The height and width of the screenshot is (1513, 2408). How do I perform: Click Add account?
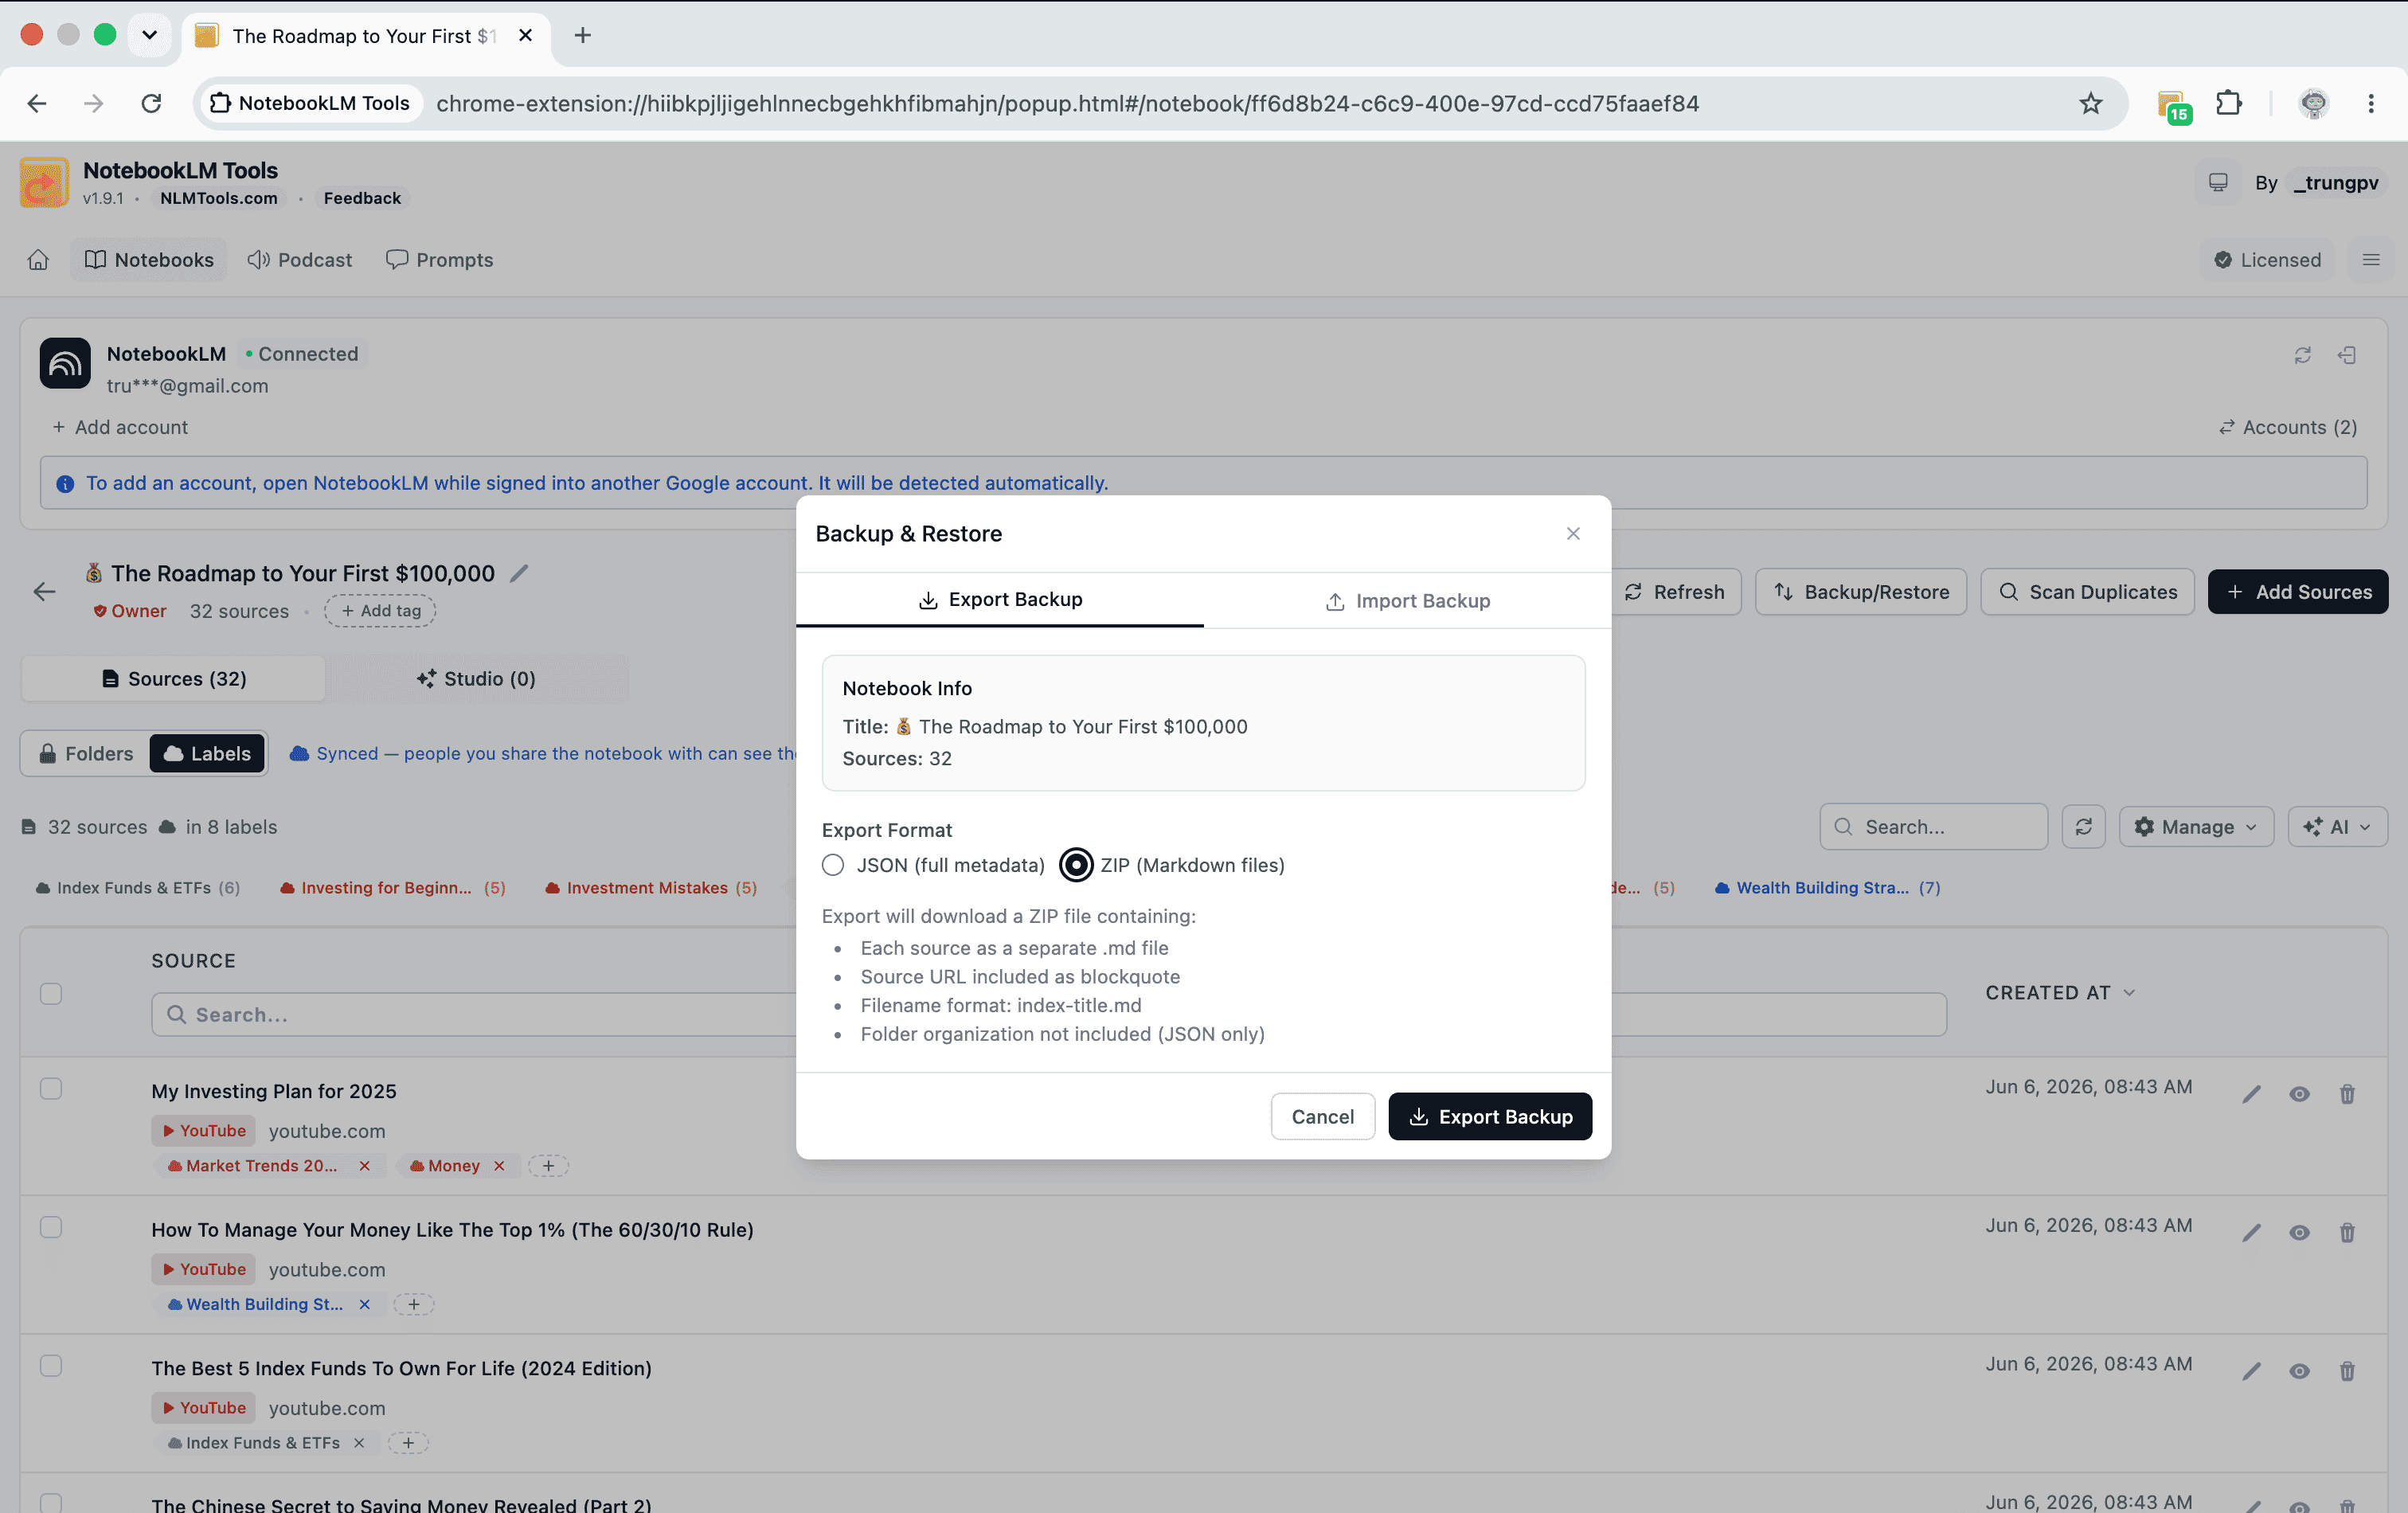tap(120, 427)
